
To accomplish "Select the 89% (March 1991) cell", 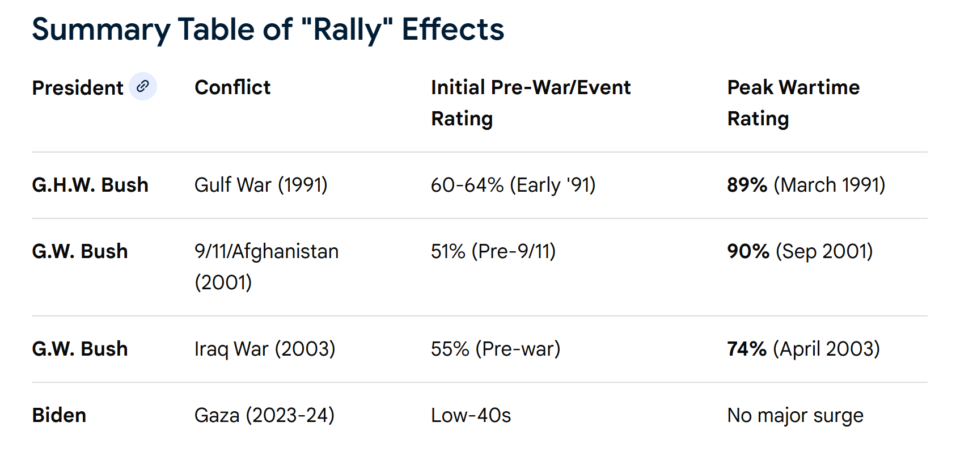I will tap(806, 185).
